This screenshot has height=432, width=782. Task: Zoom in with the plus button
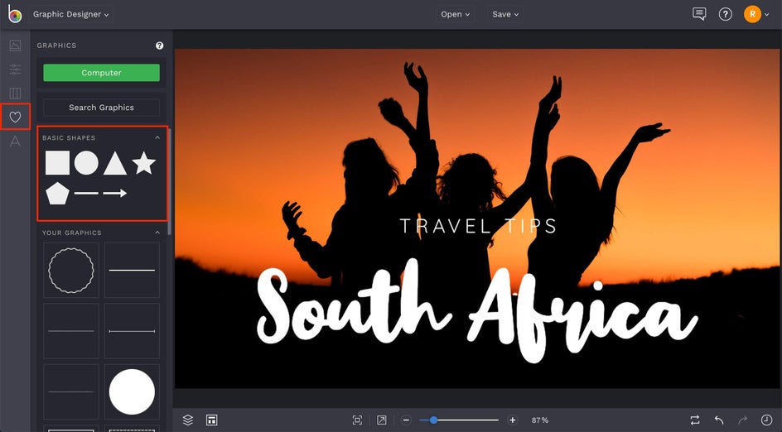click(x=512, y=420)
